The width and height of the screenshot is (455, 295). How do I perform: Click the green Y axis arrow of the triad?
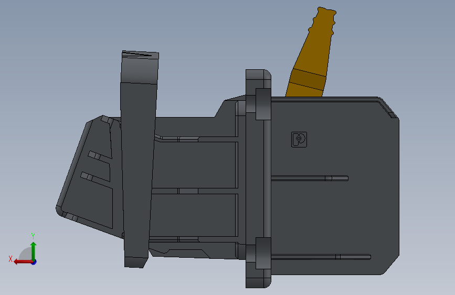click(x=34, y=250)
